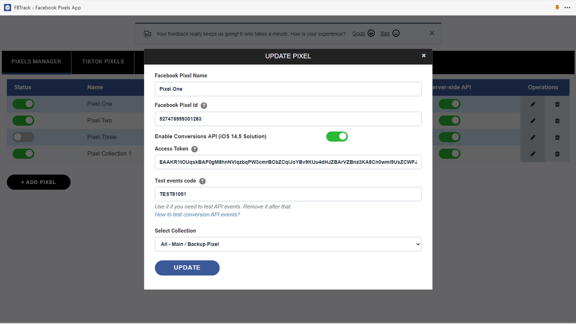Edit Pixel Two with pencil icon

coord(533,121)
